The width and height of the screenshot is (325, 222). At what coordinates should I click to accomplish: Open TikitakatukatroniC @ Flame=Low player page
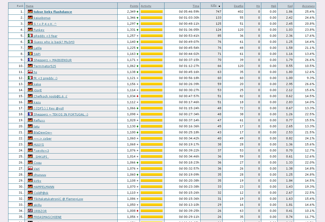point(58,199)
